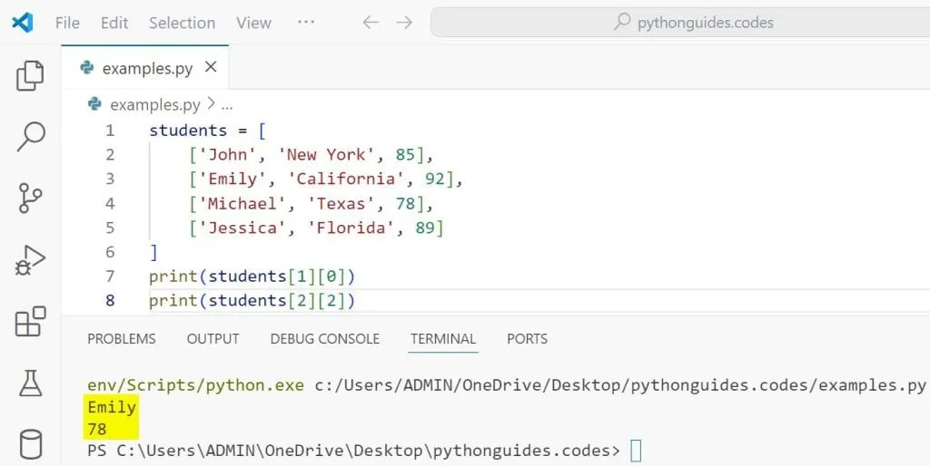Switch to the DEBUG CONSOLE tab
The image size is (930, 466).
[x=324, y=338]
